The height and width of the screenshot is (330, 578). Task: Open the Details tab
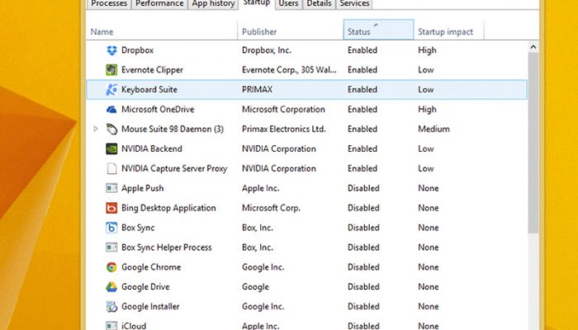point(319,3)
